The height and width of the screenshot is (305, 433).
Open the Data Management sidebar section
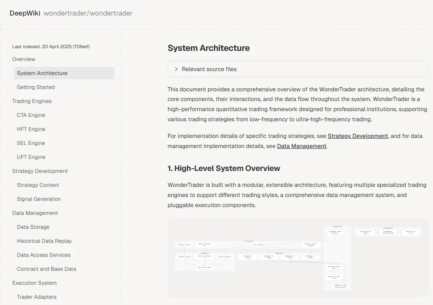tap(35, 213)
